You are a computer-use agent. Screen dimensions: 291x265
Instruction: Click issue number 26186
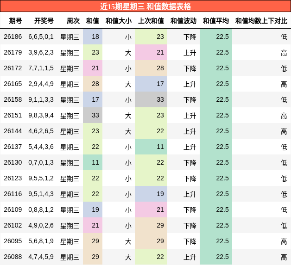[13, 37]
